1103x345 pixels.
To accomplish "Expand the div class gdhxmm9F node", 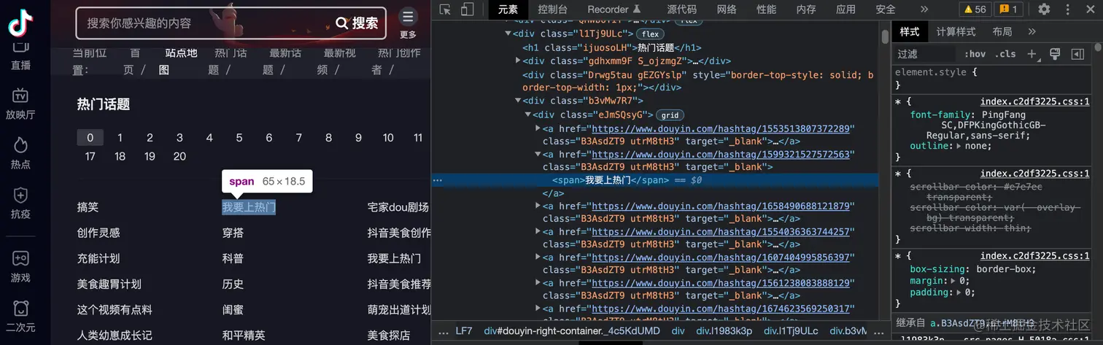I will point(518,61).
